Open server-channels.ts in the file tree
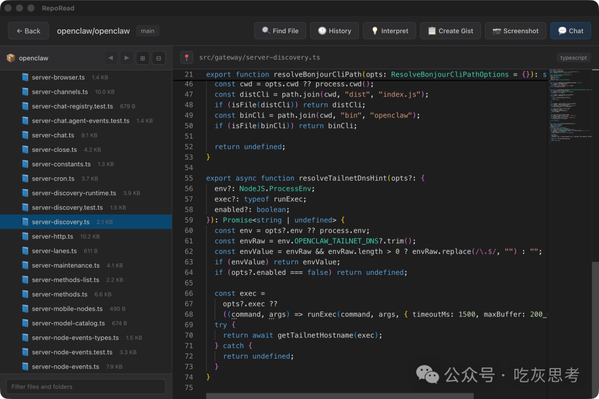The width and height of the screenshot is (599, 399). tap(86, 91)
